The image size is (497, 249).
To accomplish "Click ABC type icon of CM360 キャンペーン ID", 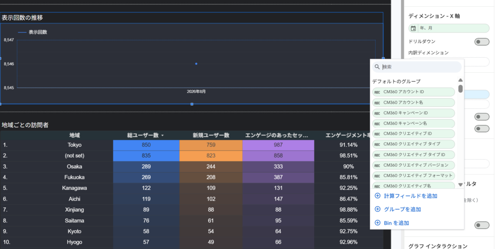I will tap(377, 113).
